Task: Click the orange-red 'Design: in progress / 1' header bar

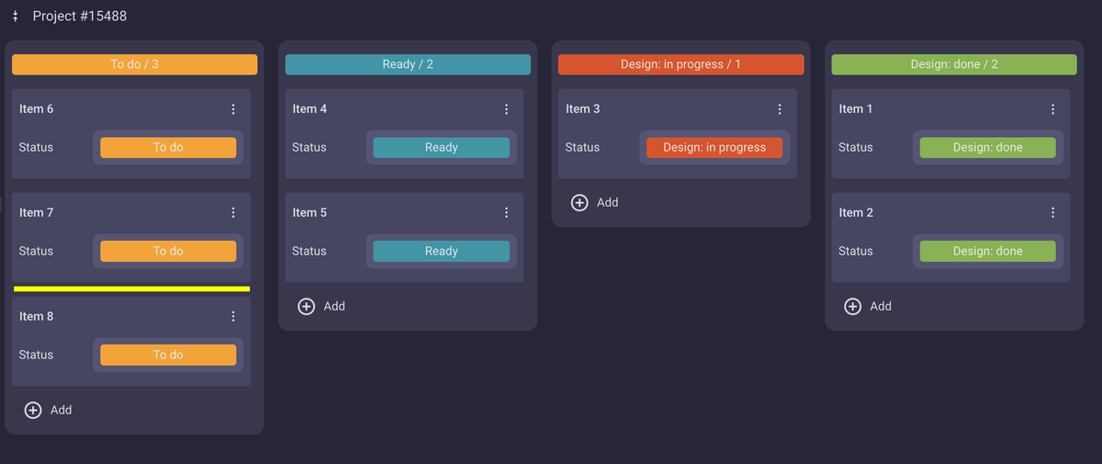Action: pos(680,65)
